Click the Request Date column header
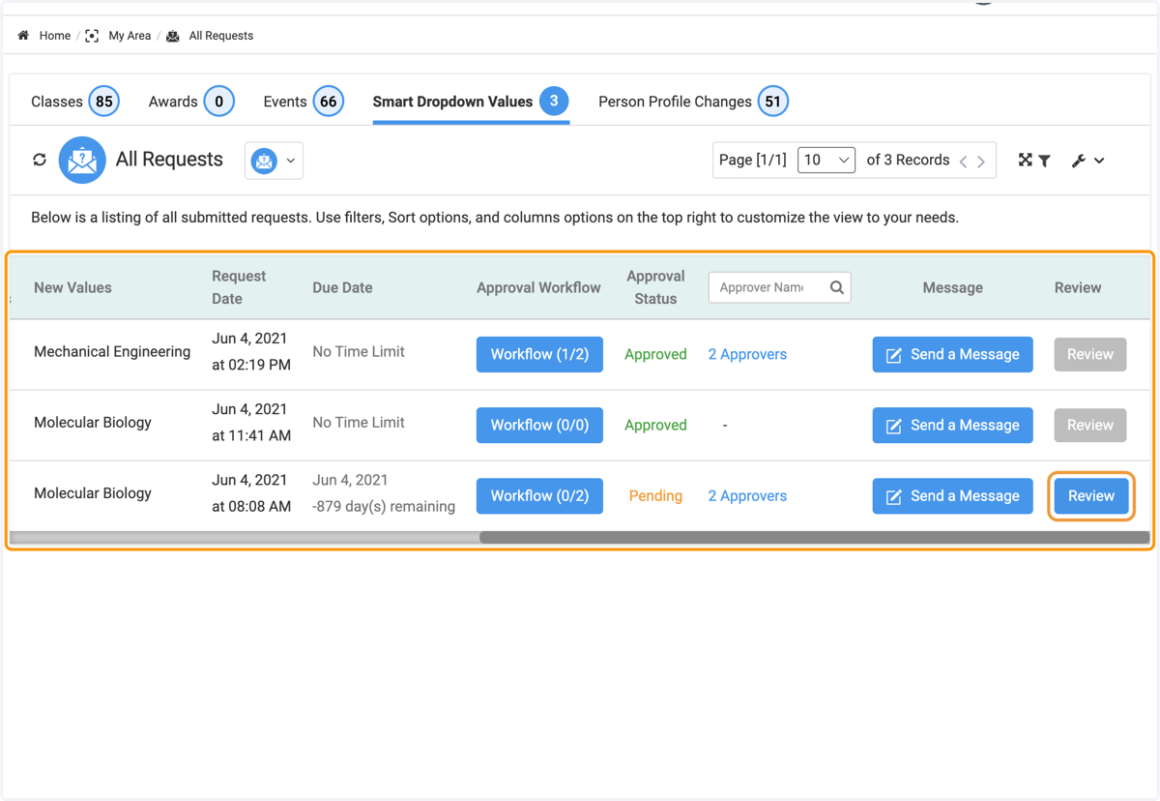1160x801 pixels. (239, 287)
